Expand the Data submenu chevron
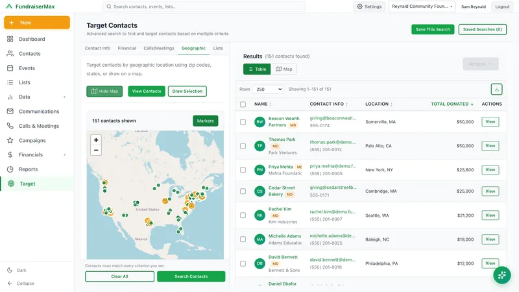The height and width of the screenshot is (292, 519). click(64, 97)
